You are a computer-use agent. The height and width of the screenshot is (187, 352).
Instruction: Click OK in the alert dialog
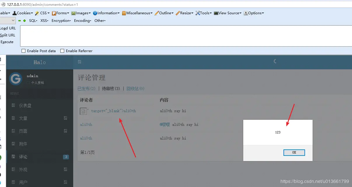[294, 153]
